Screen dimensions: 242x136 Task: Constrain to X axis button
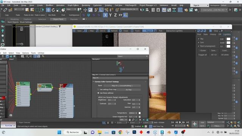[105, 15]
